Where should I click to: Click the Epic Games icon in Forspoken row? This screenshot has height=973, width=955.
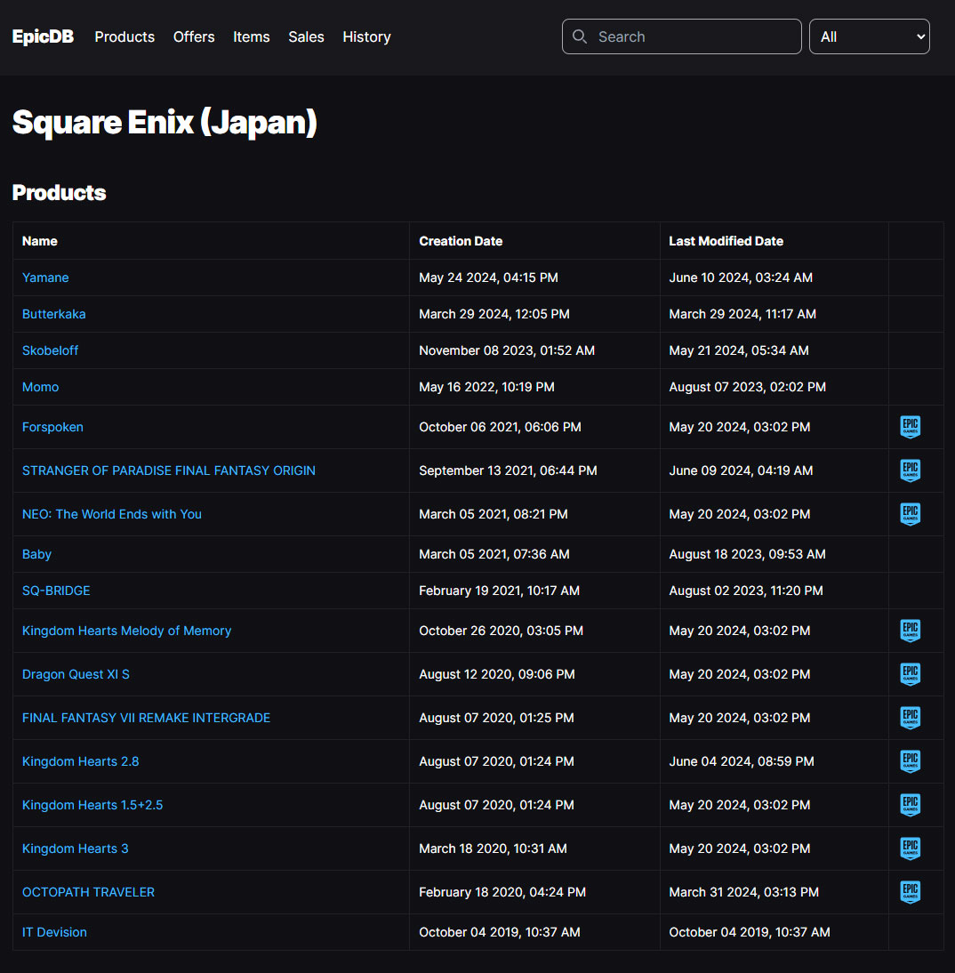(x=910, y=427)
